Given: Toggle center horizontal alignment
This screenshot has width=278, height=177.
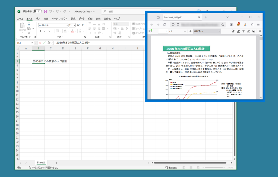Looking at the screenshot, I should coord(94,29).
